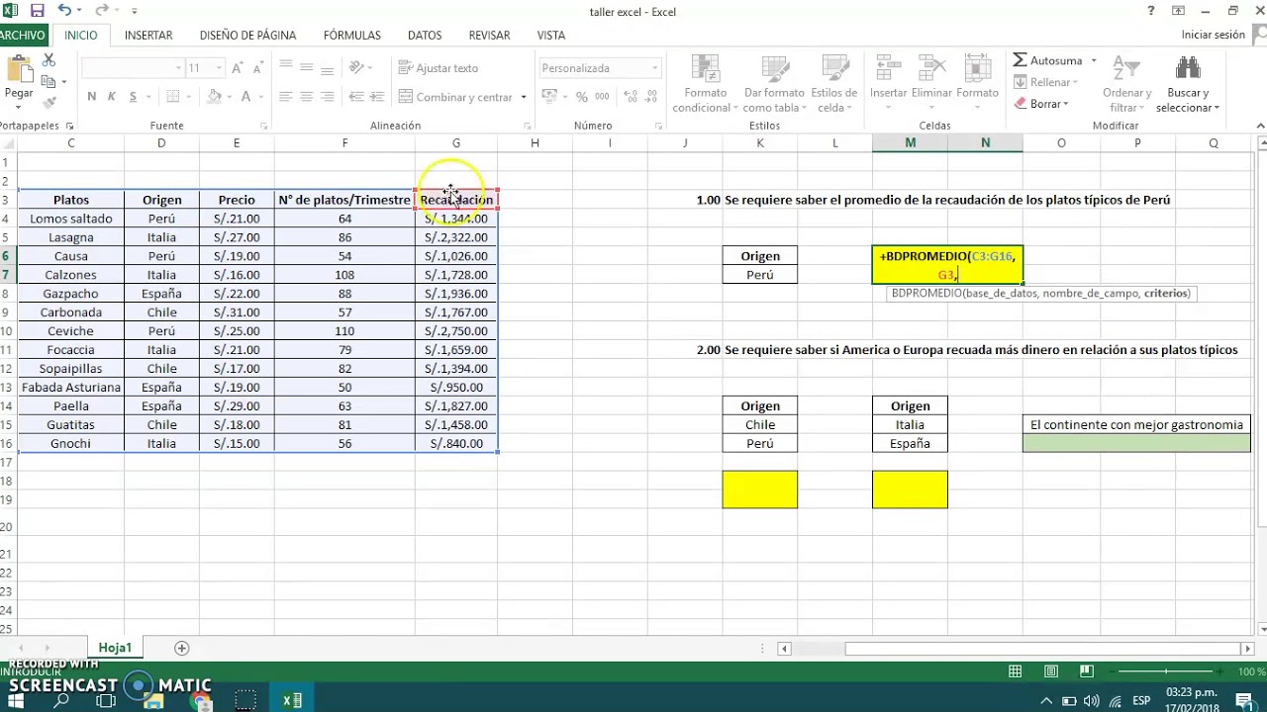Switch to the FÓRMULAS ribbon tab
1267x712 pixels.
[351, 35]
